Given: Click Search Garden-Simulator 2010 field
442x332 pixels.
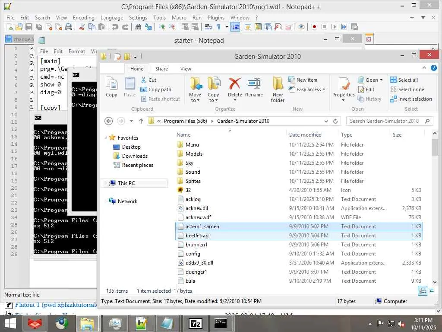Looking at the screenshot, I should point(390,121).
